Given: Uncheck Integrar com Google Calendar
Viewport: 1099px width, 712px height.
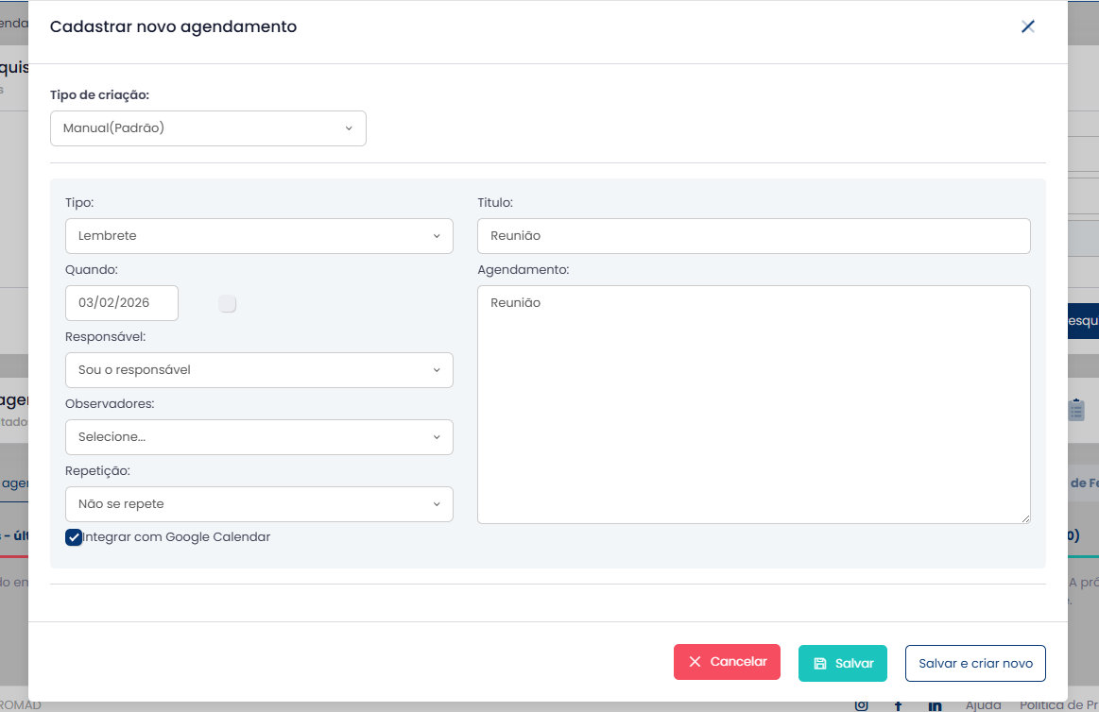Looking at the screenshot, I should click(74, 537).
